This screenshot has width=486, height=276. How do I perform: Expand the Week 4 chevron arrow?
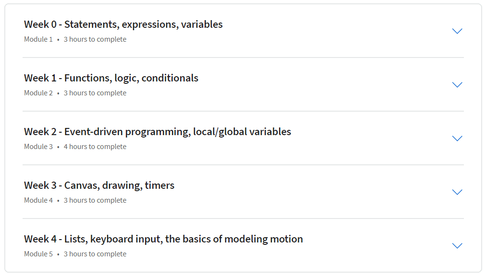click(x=457, y=246)
